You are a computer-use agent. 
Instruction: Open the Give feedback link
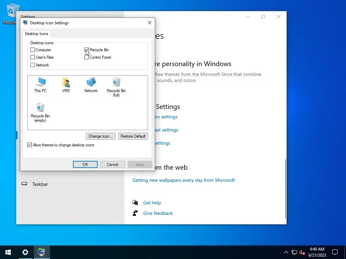coord(158,213)
